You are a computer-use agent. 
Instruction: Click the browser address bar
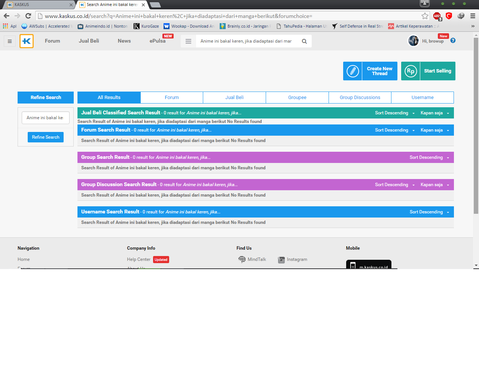point(232,16)
